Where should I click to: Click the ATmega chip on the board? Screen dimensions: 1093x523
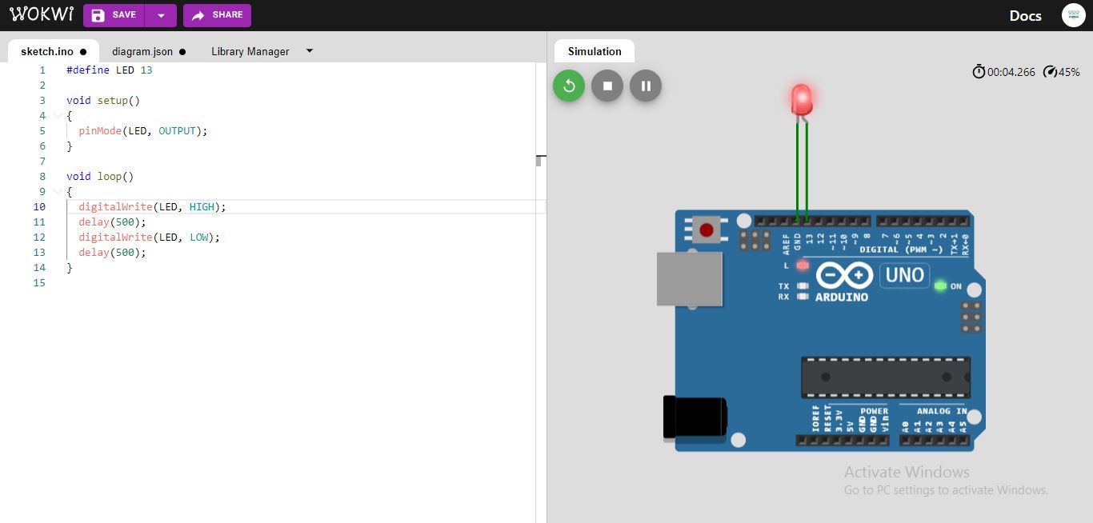886,377
